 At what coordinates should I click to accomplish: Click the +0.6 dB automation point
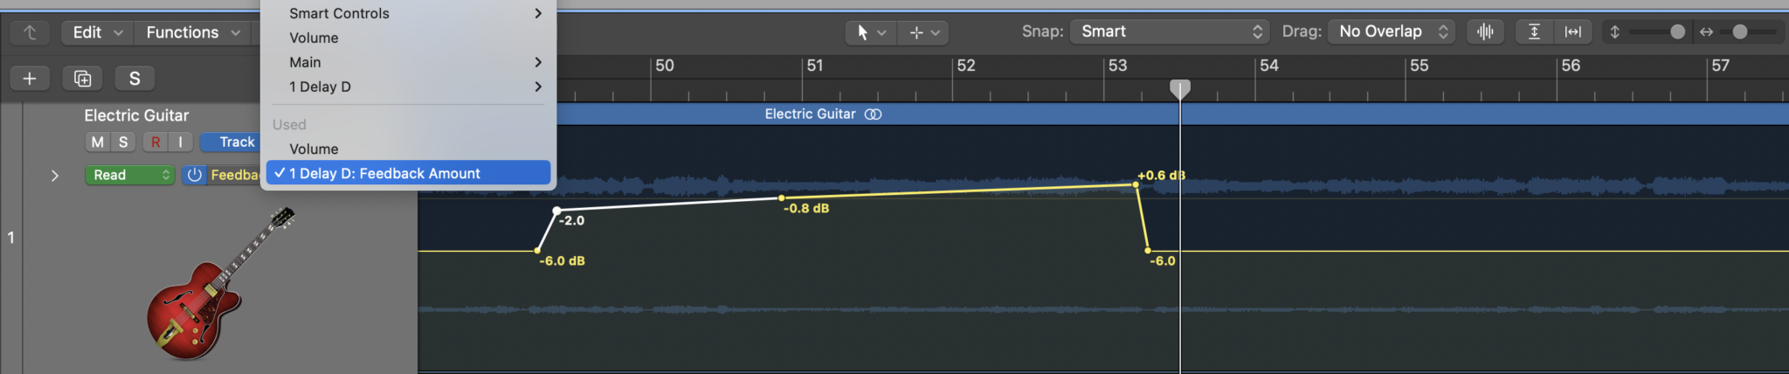[x=1136, y=184]
